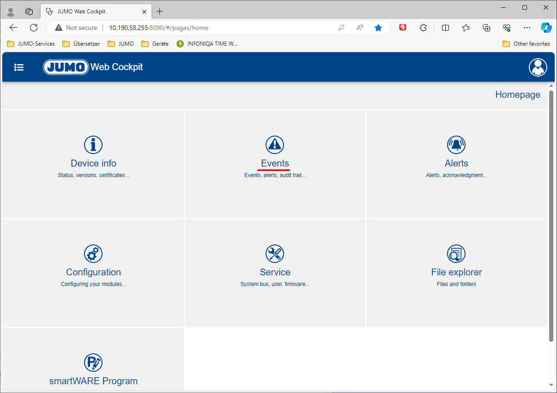
Task: Click the page vertical scrollbar
Action: (x=551, y=216)
